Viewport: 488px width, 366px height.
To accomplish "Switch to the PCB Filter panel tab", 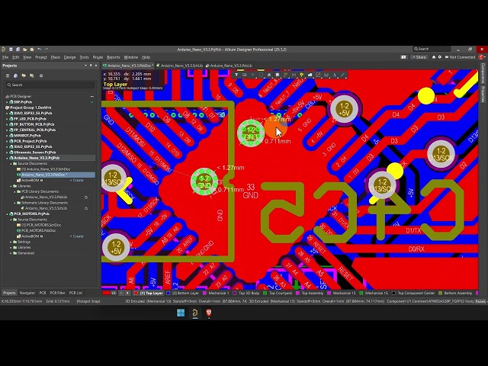I will (x=58, y=293).
